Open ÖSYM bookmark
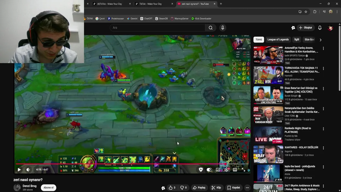 88,19
